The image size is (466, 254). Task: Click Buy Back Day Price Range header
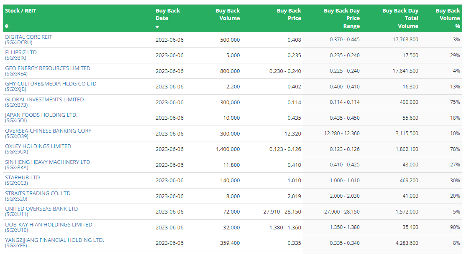click(x=341, y=18)
